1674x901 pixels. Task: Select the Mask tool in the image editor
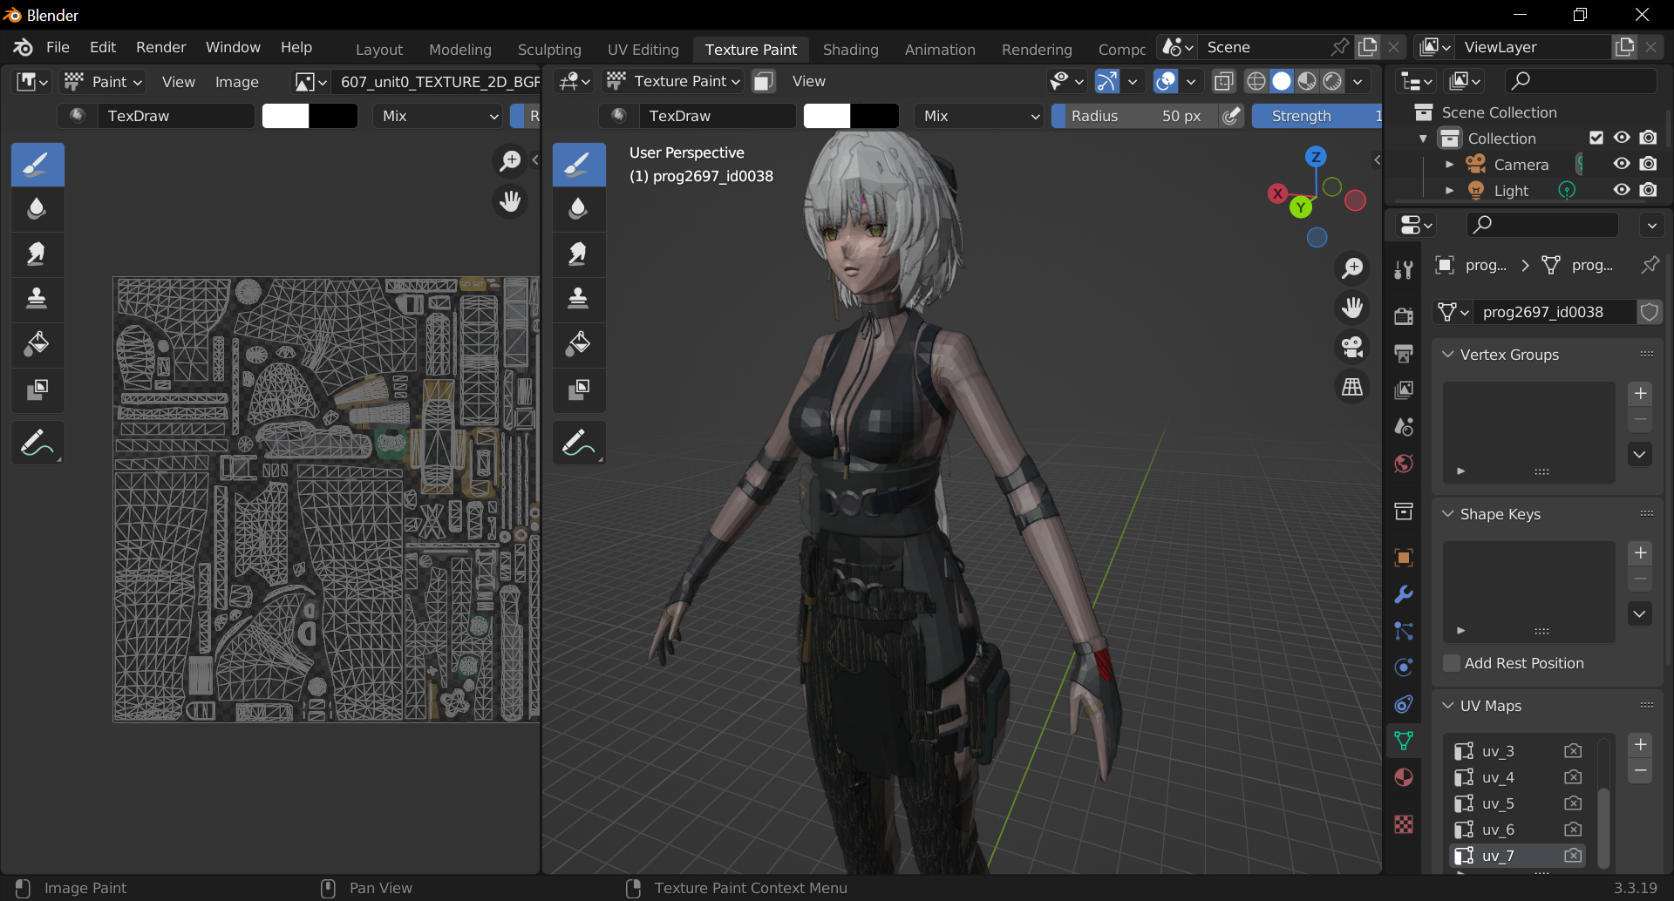point(37,389)
